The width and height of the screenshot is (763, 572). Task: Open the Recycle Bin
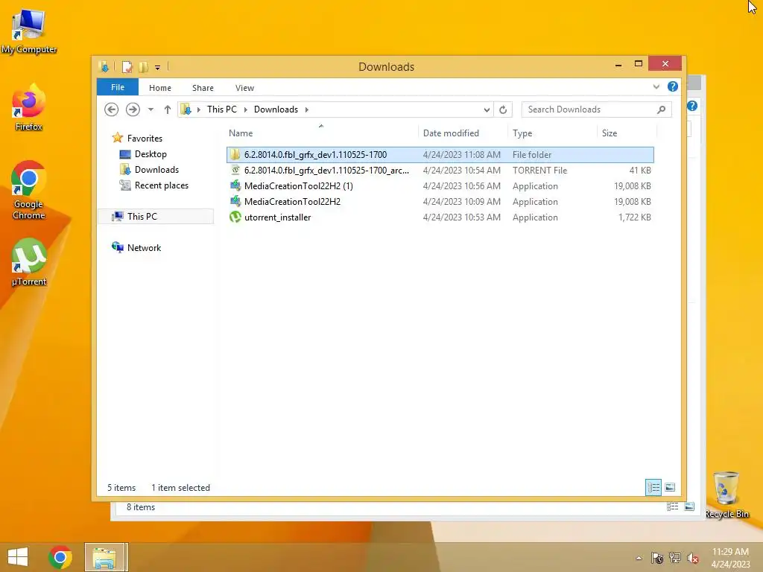click(x=726, y=495)
